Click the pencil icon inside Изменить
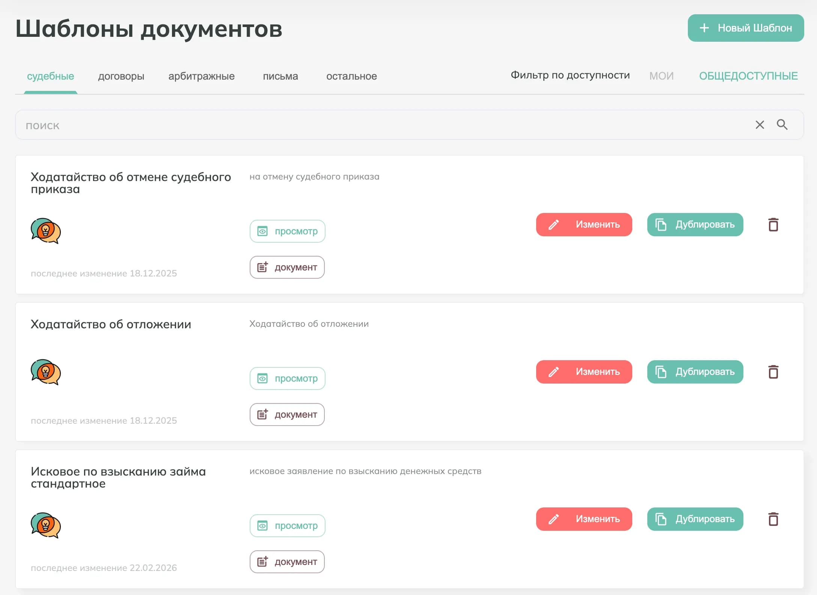817x595 pixels. pyautogui.click(x=553, y=225)
